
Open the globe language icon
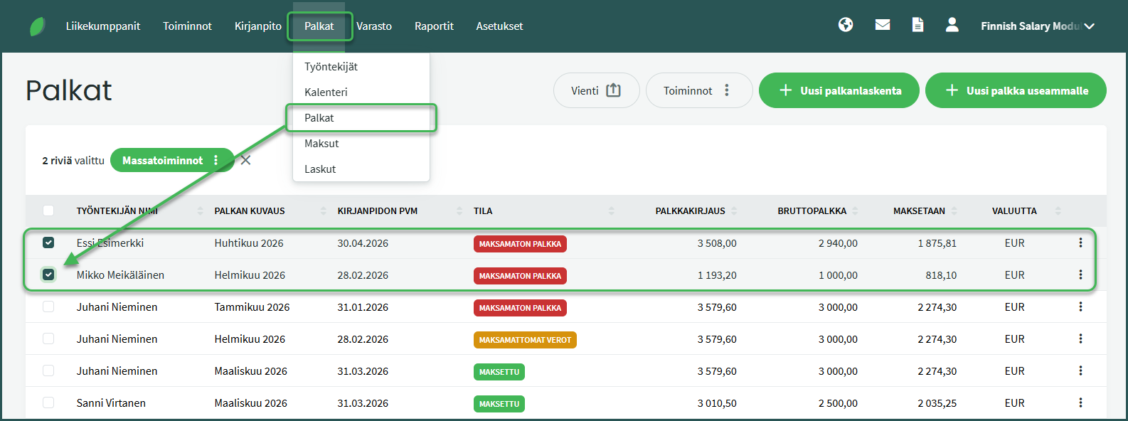(x=846, y=26)
